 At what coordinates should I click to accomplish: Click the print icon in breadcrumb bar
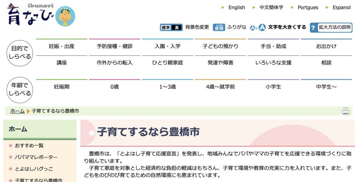tap(345, 111)
